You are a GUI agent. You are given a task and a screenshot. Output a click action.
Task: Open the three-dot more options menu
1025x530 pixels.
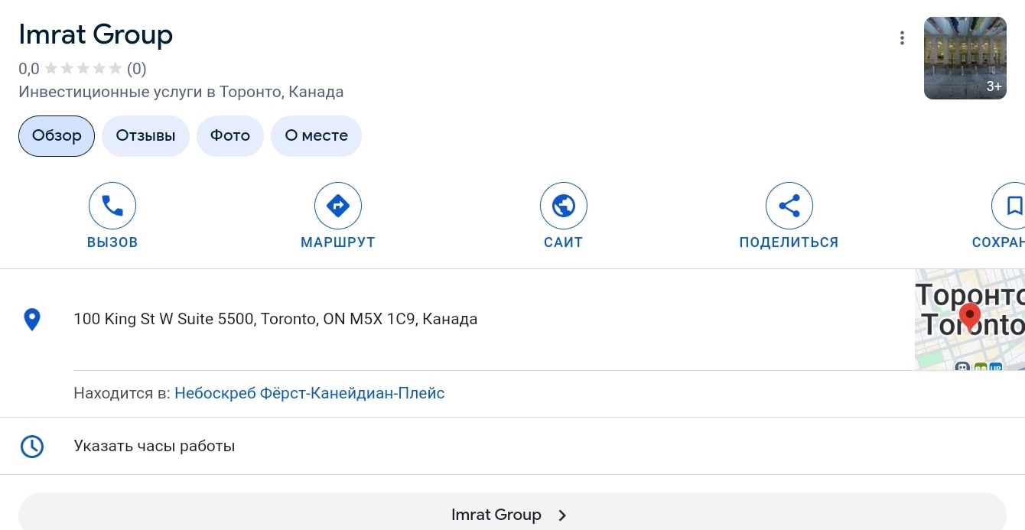(x=903, y=37)
